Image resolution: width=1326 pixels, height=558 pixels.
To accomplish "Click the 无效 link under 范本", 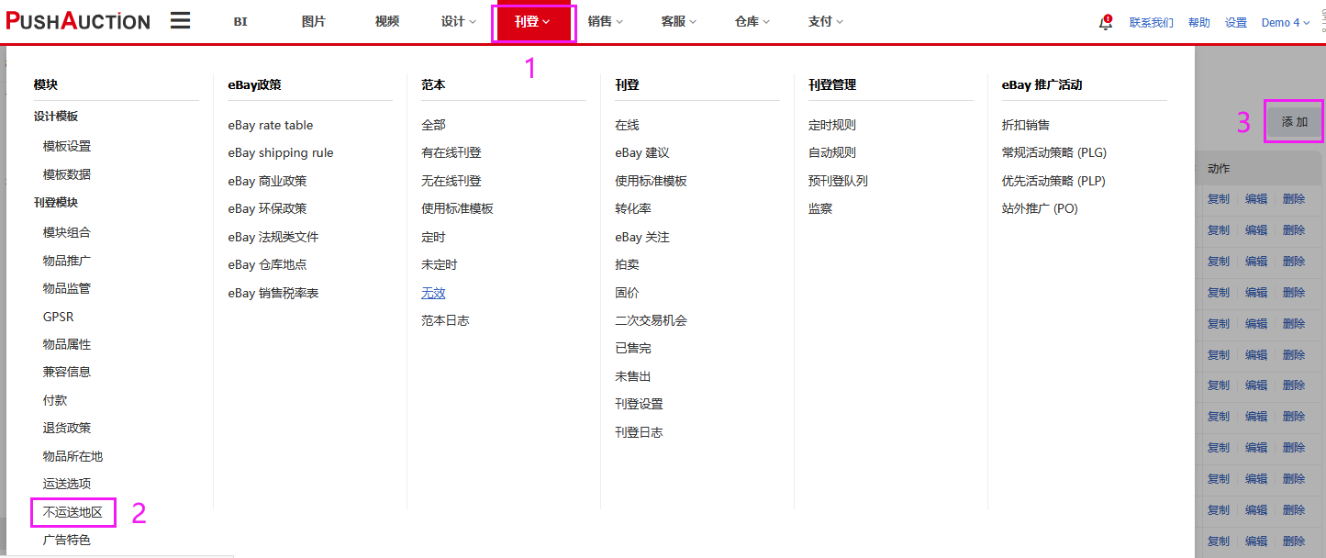I will click(433, 293).
